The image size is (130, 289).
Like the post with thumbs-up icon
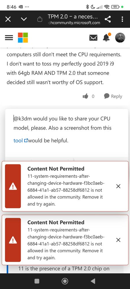click(x=86, y=96)
